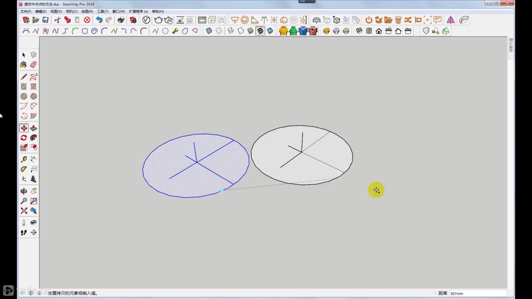Open the 绘图(R) menu
Screen dimensions: 532x299
tap(87, 11)
